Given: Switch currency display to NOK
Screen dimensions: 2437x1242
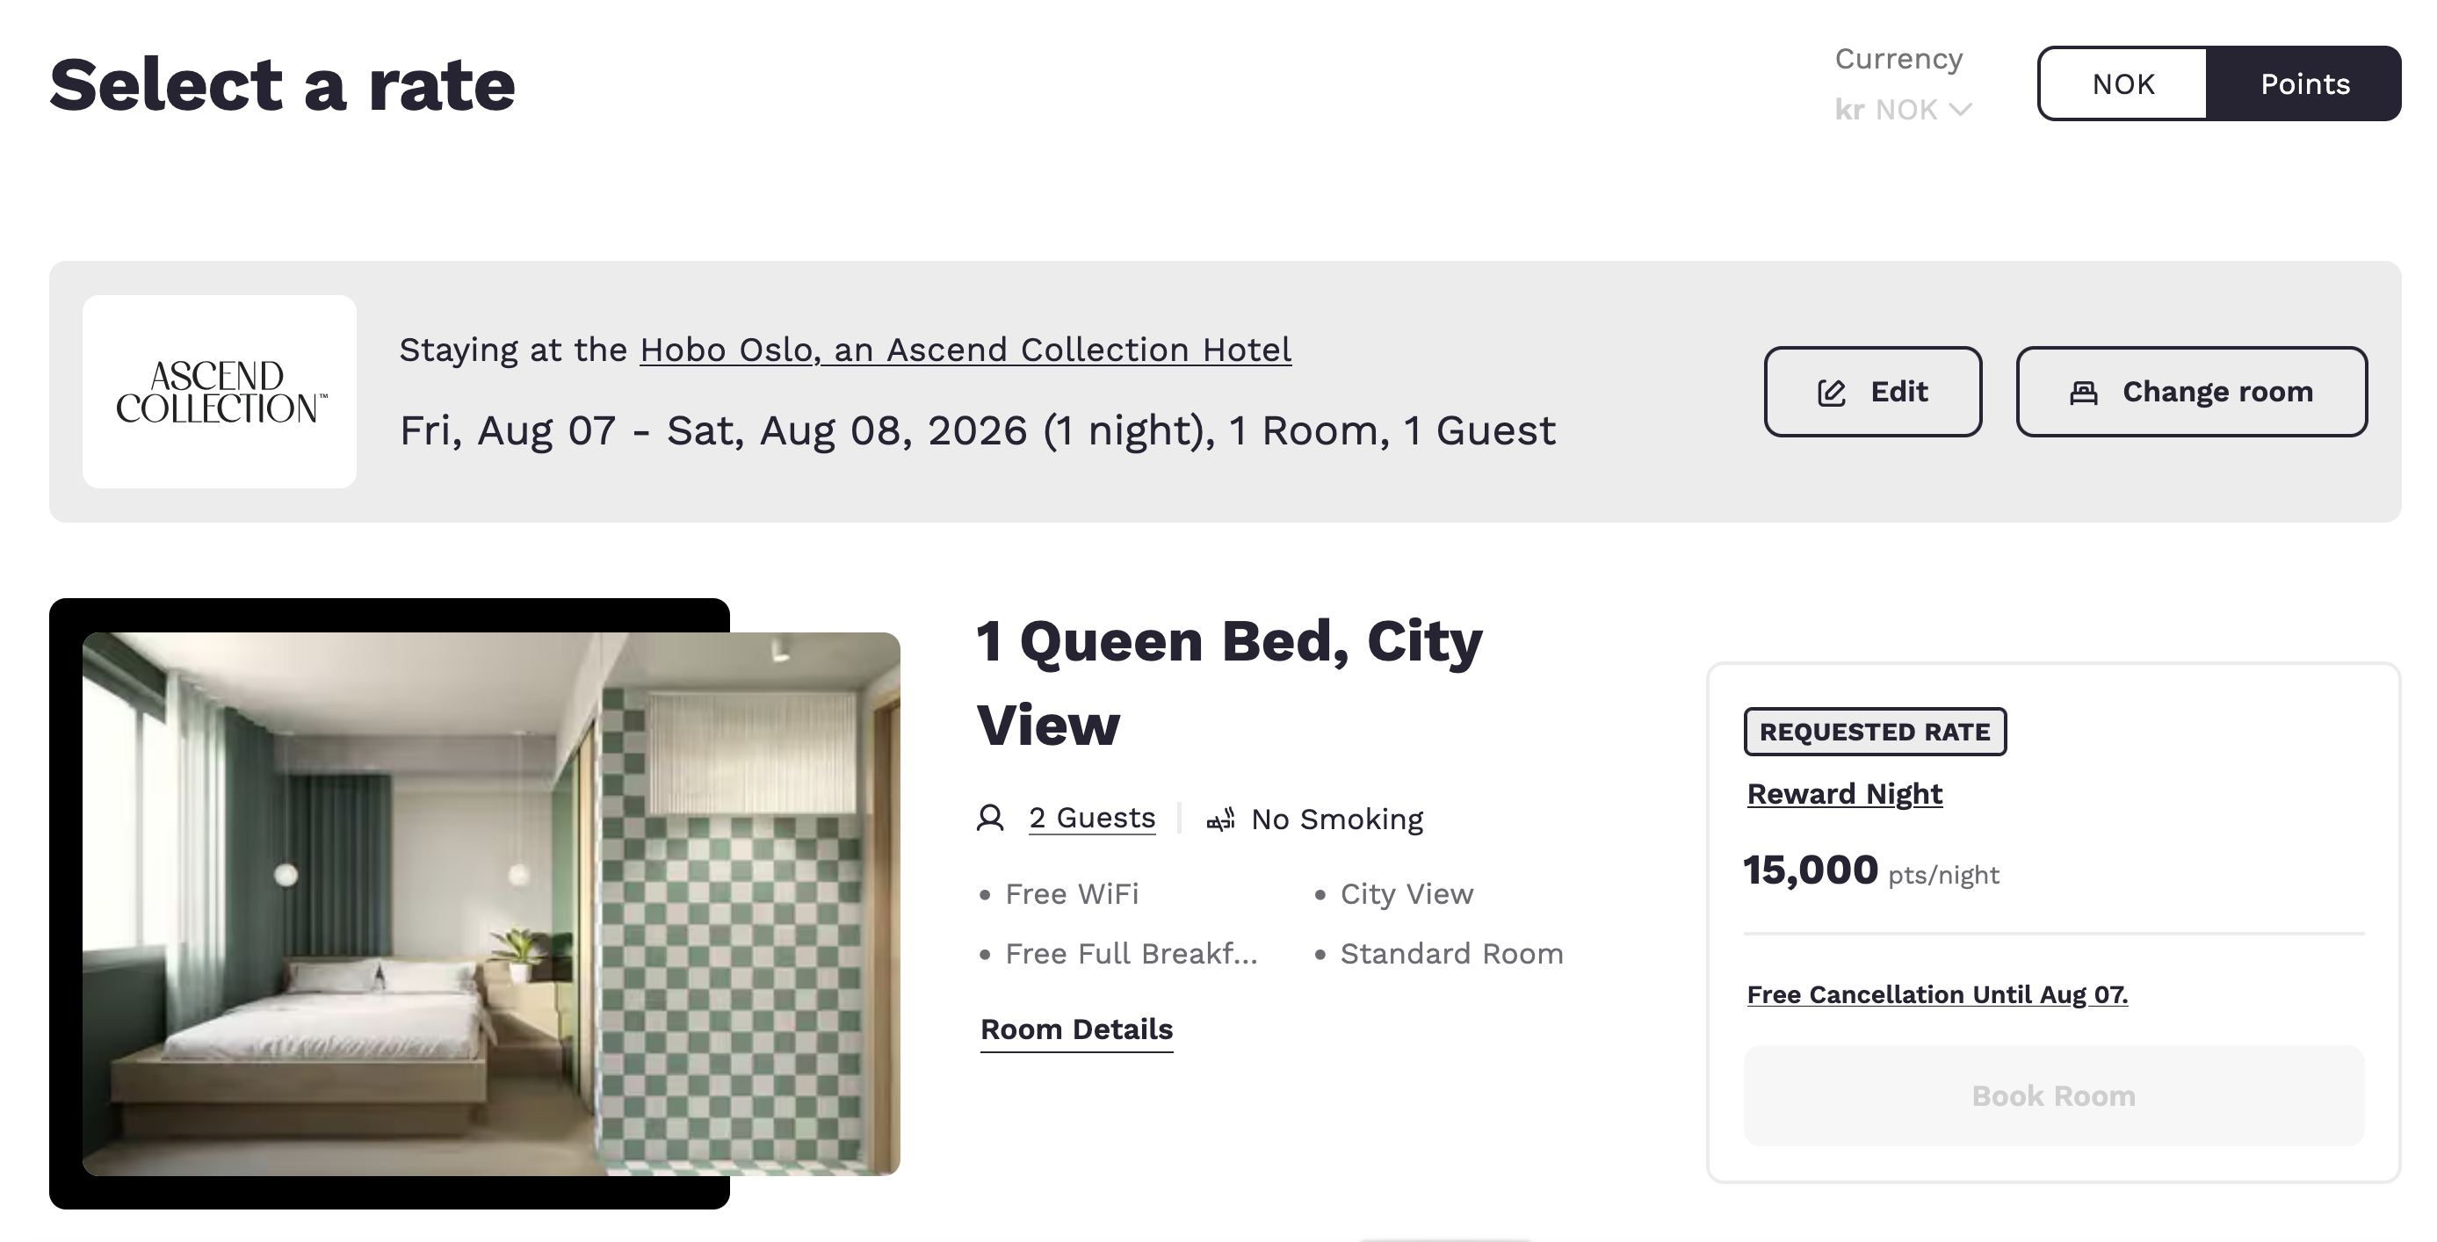Looking at the screenshot, I should point(2122,83).
